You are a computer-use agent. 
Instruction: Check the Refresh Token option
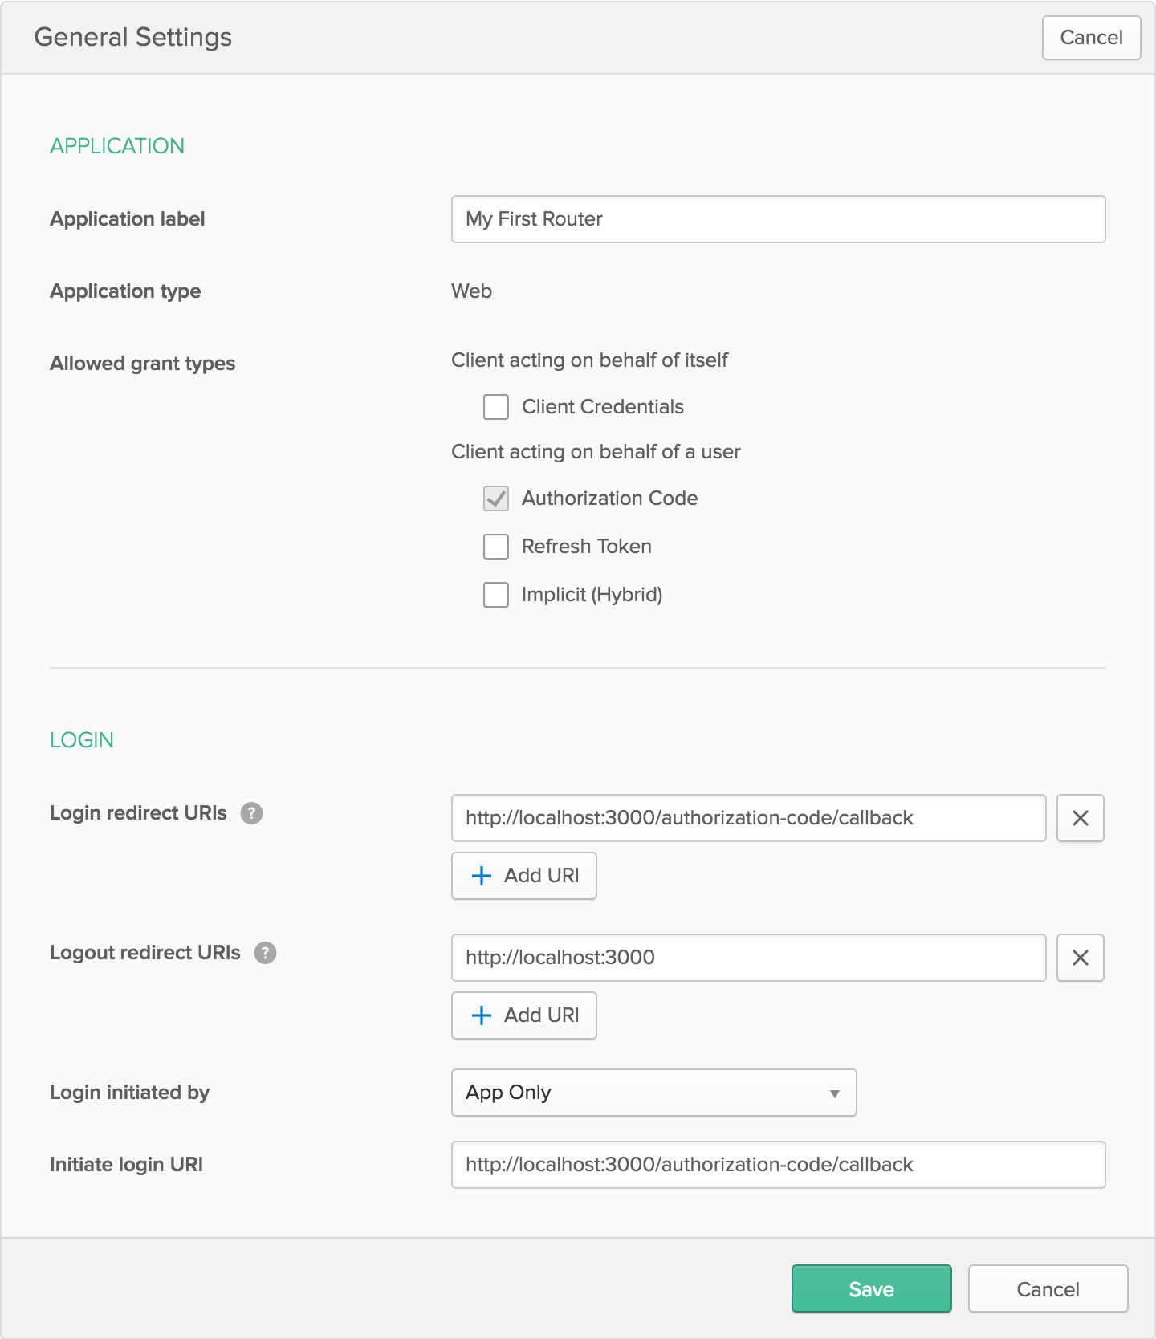click(496, 547)
